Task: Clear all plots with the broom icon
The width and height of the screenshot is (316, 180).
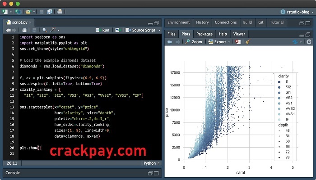Action: click(x=248, y=41)
